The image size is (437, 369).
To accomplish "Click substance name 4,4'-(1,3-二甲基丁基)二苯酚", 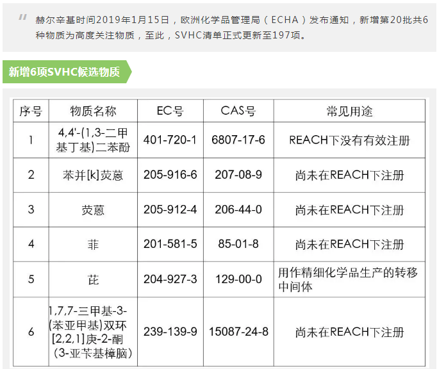I will (x=93, y=140).
